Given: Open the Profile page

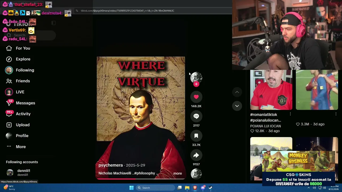Looking at the screenshot, I should 17,136.
